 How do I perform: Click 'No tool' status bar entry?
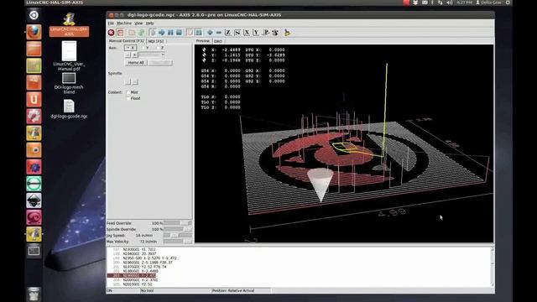148,291
